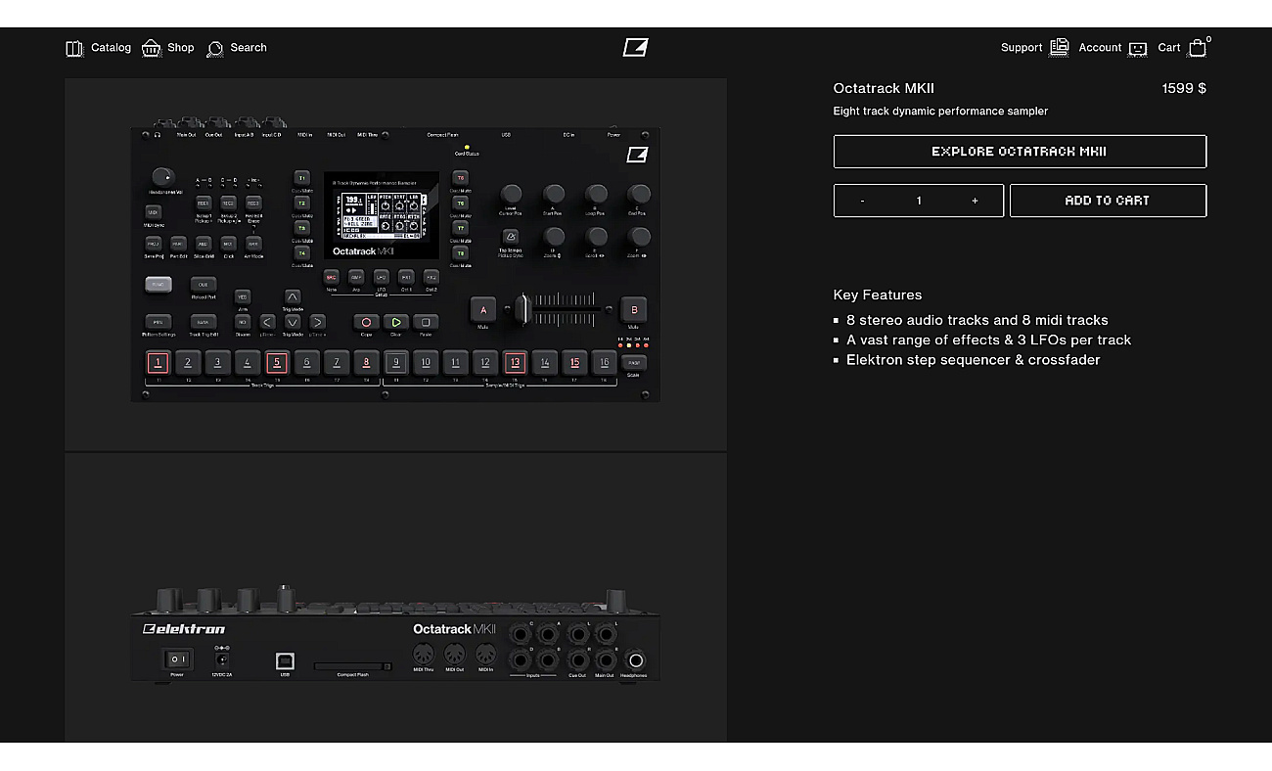This screenshot has width=1272, height=771.
Task: Click 'Eight track dynamic performance sampler' subtitle
Action: coord(940,112)
